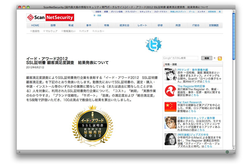Open The Register red logo thumbnail
252x165 pixels.
pyautogui.click(x=170, y=91)
